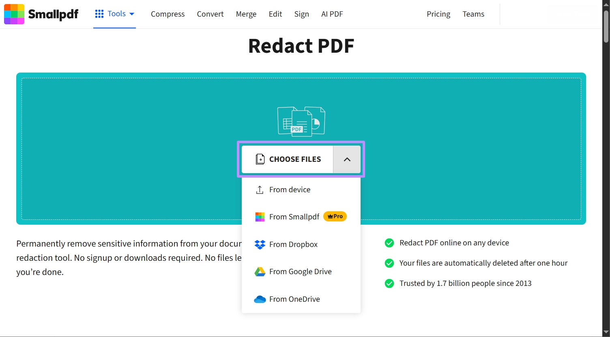The width and height of the screenshot is (610, 337).
Task: Open the Pricing page link
Action: pos(438,14)
